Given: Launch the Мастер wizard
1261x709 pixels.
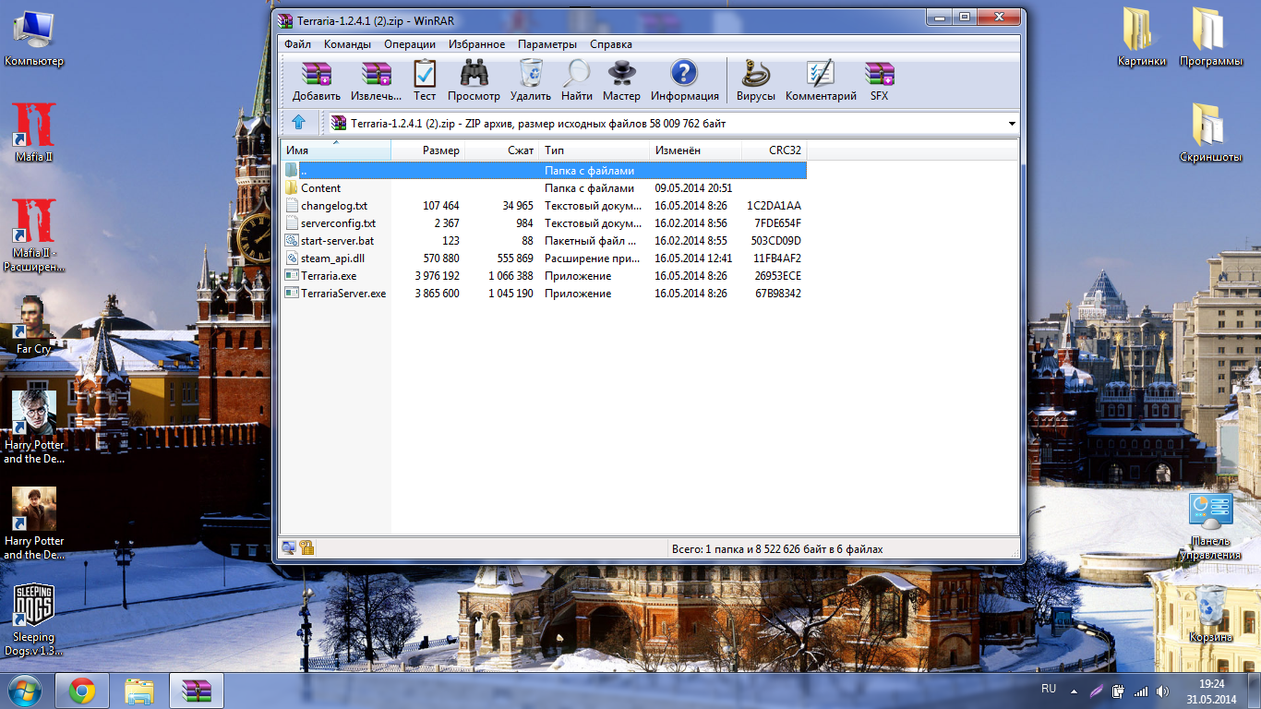Looking at the screenshot, I should tap(621, 80).
